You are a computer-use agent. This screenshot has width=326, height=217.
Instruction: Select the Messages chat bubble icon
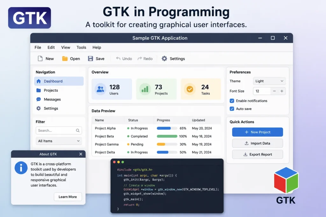(39, 99)
